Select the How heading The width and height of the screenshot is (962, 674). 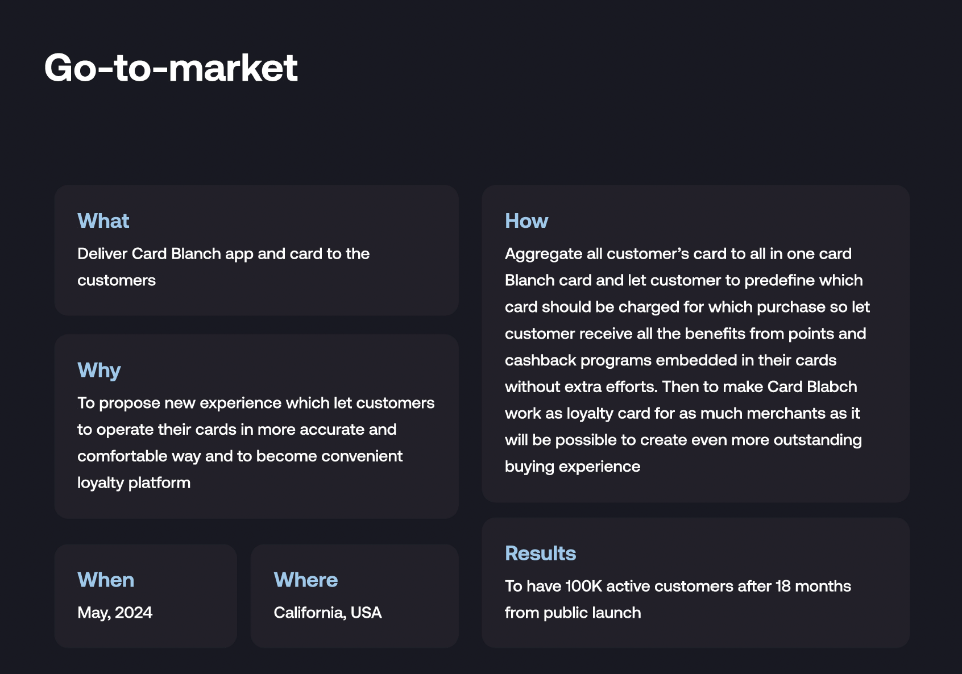point(526,221)
